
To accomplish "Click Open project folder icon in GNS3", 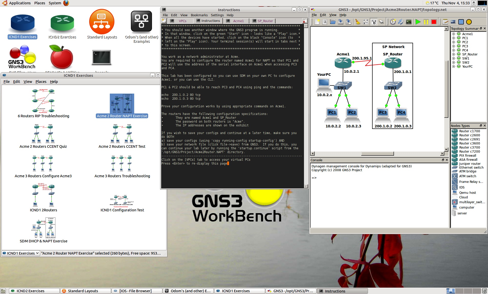I will 333,22.
